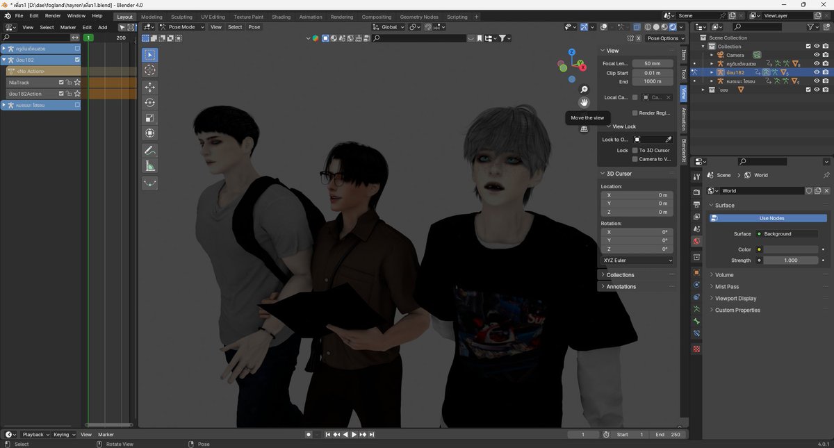
Task: Open the Keying popover
Action: click(x=64, y=434)
